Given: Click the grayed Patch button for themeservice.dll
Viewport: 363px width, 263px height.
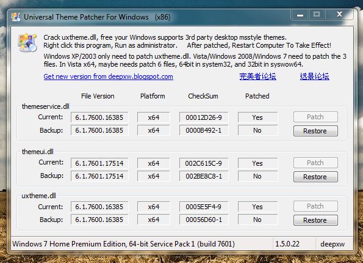Looking at the screenshot, I should click(315, 117).
